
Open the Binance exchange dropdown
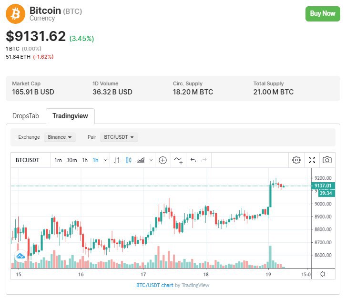[60, 137]
